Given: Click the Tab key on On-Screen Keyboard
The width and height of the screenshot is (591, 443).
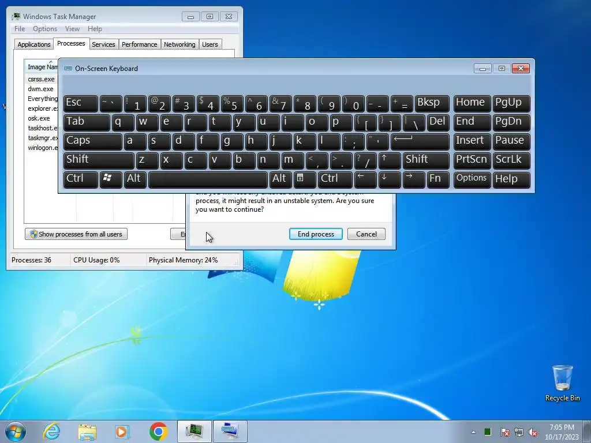Looking at the screenshot, I should coord(87,122).
